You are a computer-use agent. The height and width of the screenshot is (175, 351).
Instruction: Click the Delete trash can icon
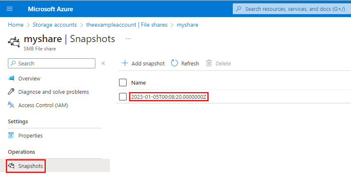[209, 63]
